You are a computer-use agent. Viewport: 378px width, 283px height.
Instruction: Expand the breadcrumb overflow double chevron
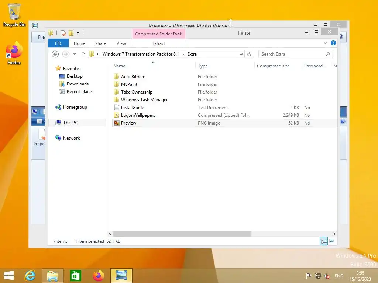point(98,54)
